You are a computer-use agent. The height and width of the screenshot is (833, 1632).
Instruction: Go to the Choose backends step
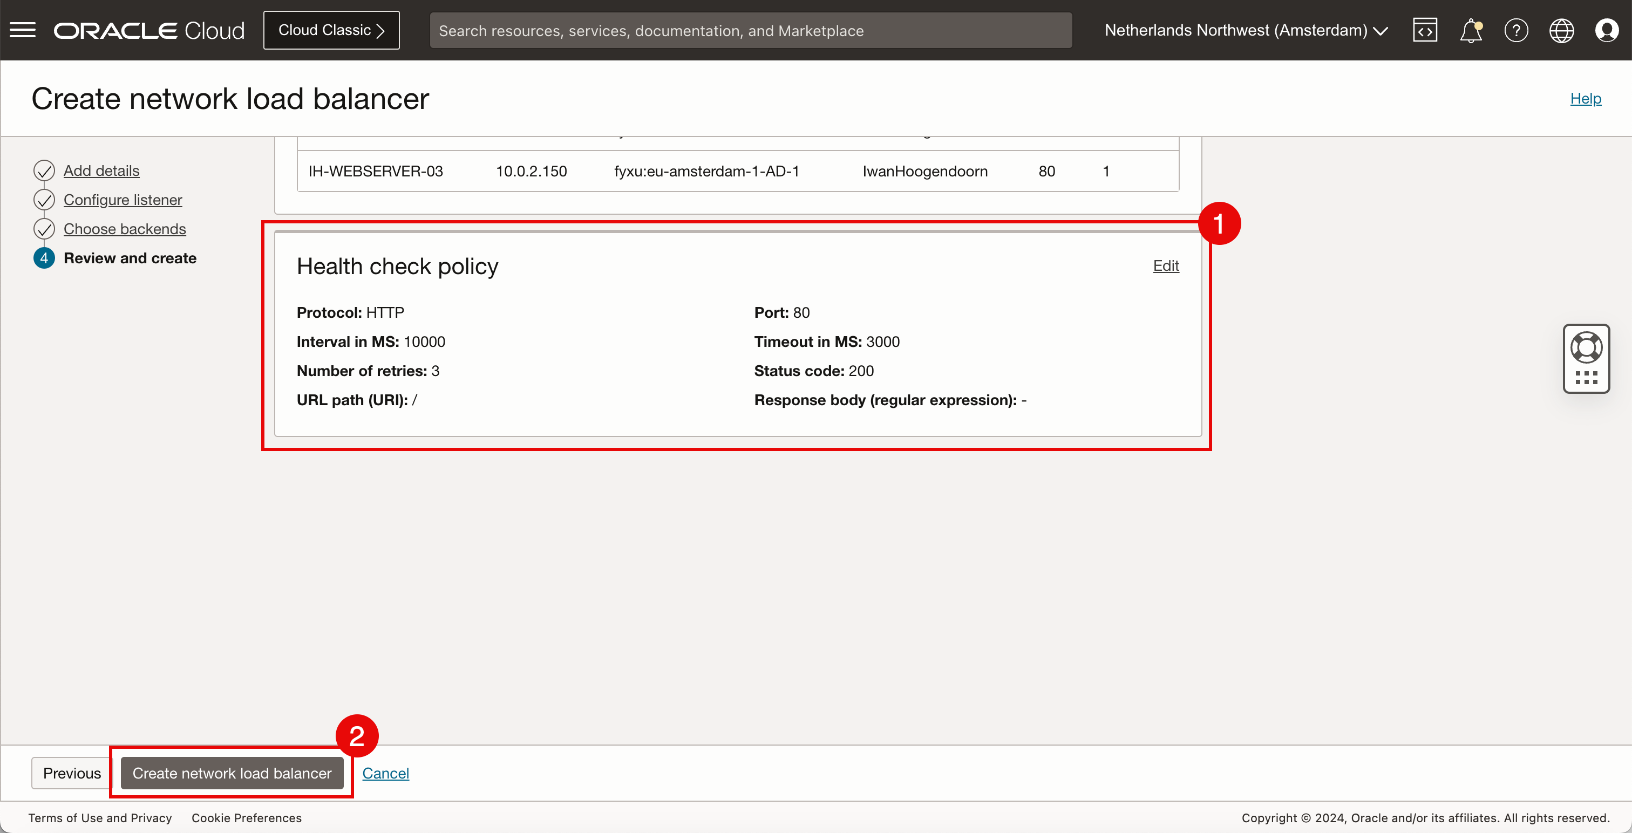point(125,229)
